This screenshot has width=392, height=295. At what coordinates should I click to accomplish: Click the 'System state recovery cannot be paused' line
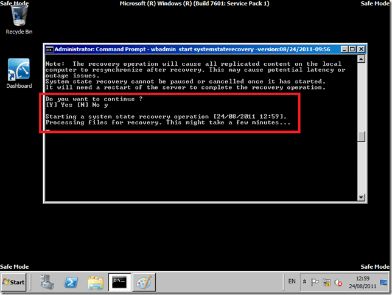[186, 82]
